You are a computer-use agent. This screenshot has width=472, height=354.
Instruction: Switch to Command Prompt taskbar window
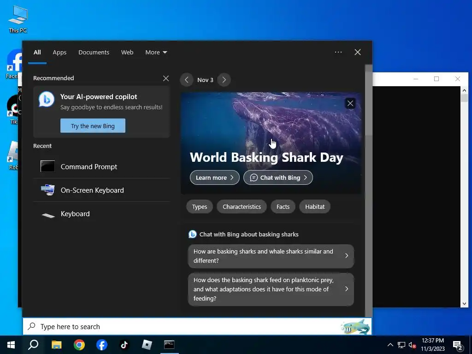point(169,345)
